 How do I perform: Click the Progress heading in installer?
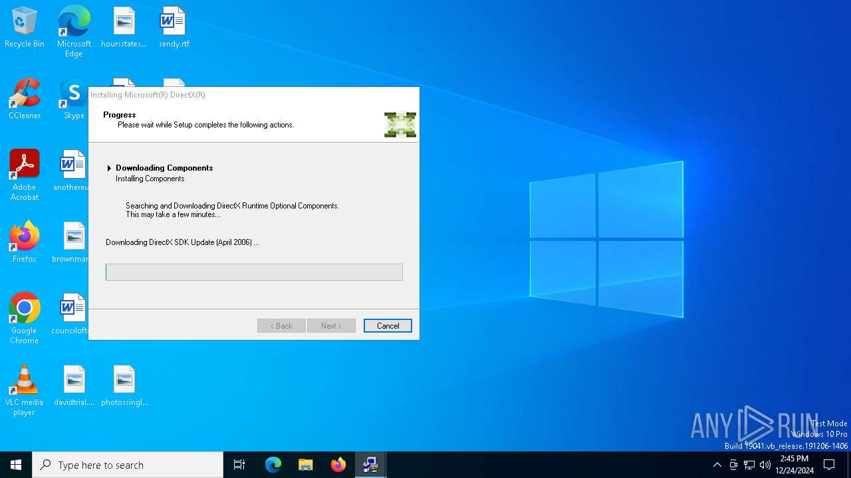(120, 115)
